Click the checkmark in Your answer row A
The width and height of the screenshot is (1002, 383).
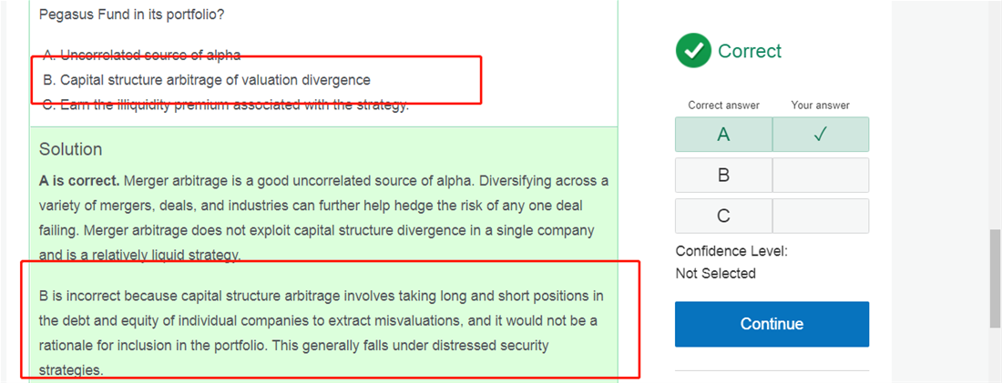pos(820,135)
